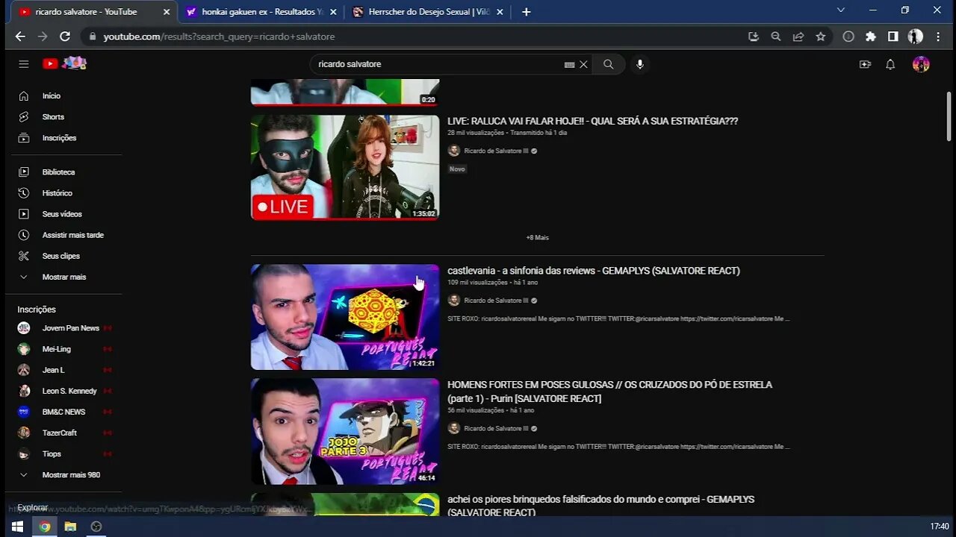Open the account avatar menu
This screenshot has height=537, width=956.
click(x=921, y=64)
